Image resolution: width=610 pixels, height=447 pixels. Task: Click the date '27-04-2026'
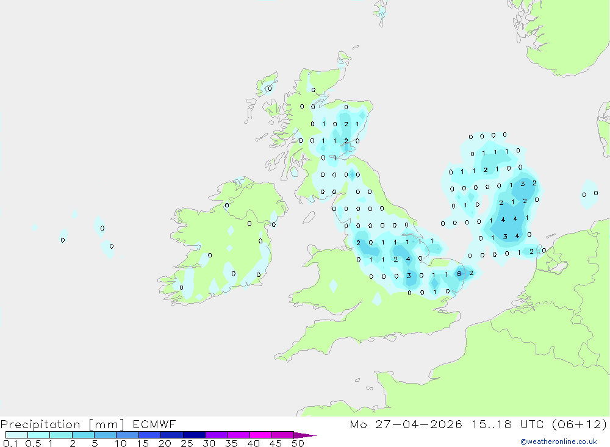(418, 424)
